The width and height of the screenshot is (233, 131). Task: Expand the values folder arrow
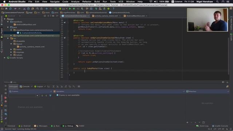coord(11,55)
